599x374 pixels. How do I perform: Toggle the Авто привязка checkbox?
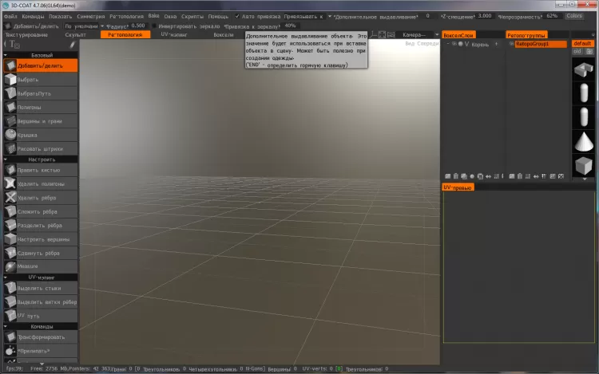tap(237, 17)
